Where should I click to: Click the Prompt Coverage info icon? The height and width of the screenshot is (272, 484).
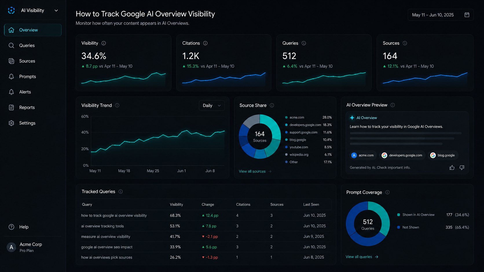[x=387, y=192]
